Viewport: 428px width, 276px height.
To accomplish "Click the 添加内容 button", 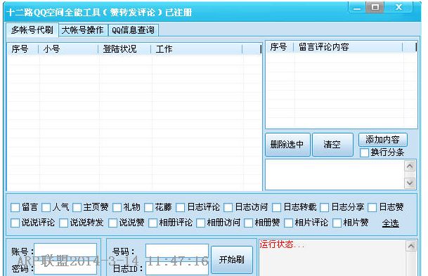I will [x=383, y=140].
